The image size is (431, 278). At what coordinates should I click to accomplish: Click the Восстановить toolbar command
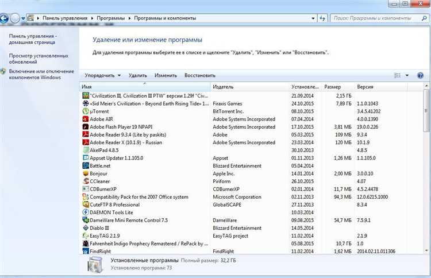click(x=200, y=75)
